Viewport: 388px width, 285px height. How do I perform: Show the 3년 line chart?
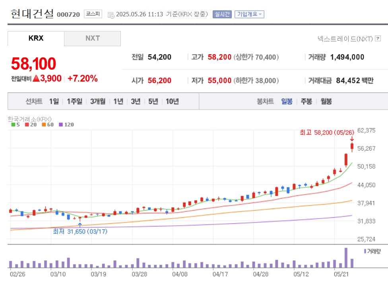(x=136, y=101)
